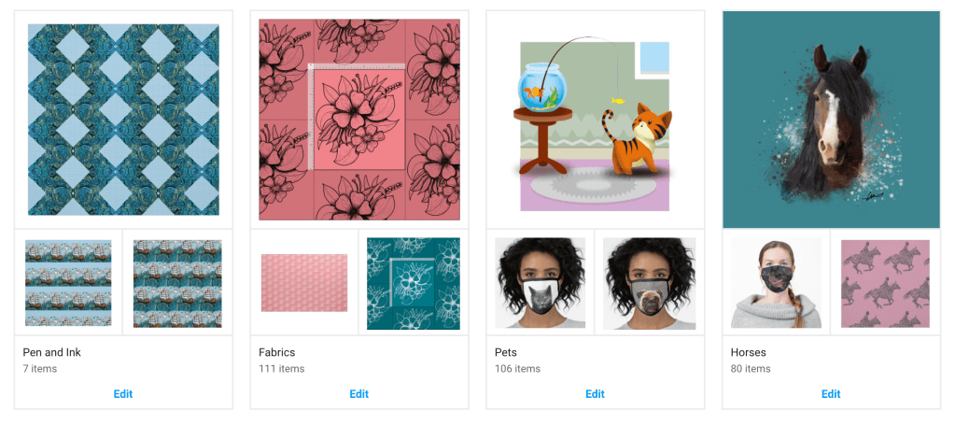
Task: Open the Fabrics collection title
Action: click(x=277, y=352)
